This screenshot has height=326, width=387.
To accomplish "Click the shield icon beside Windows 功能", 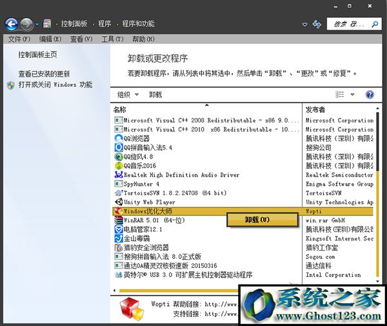I will coord(11,85).
